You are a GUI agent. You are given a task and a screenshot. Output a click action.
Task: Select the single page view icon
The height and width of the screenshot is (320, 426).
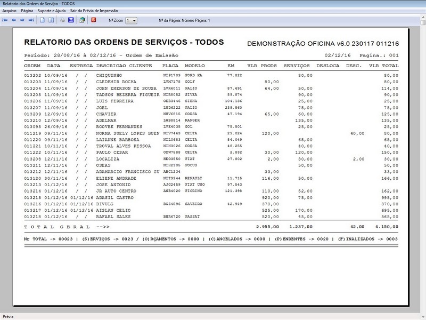tap(41, 20)
